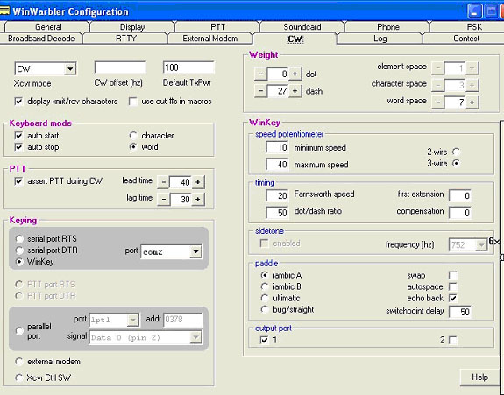
Task: Select the RTTY tab
Action: (125, 39)
